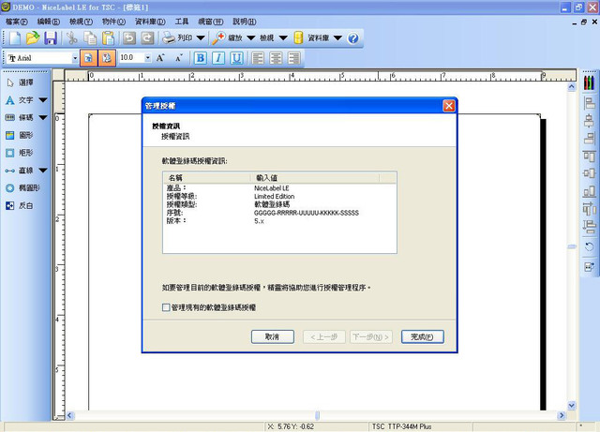Image resolution: width=600 pixels, height=432 pixels.
Task: Click the New label document icon
Action: [15, 38]
